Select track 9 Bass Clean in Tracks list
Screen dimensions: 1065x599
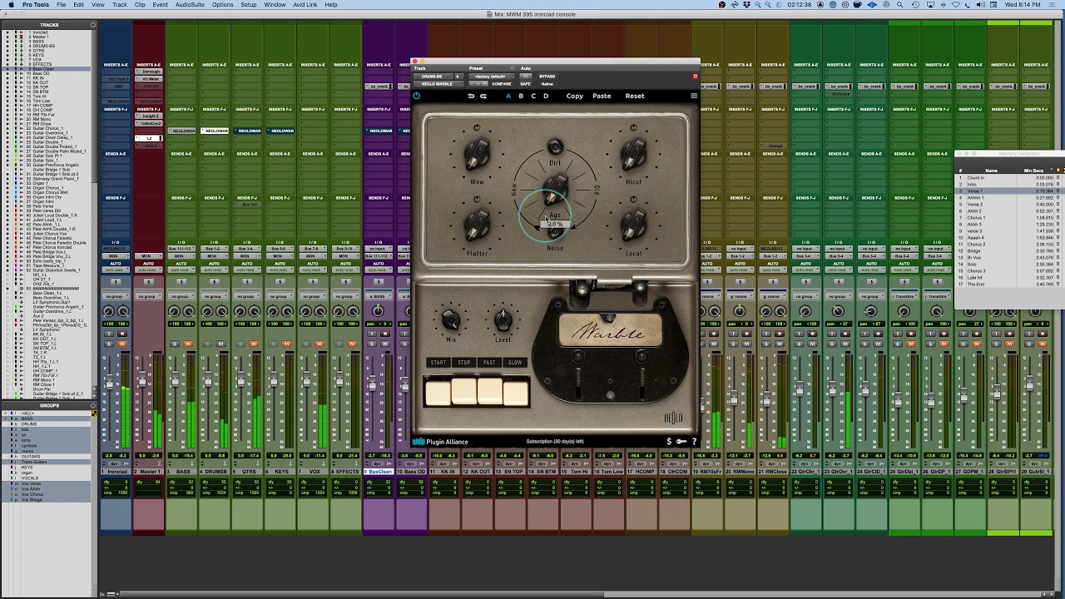coord(46,68)
